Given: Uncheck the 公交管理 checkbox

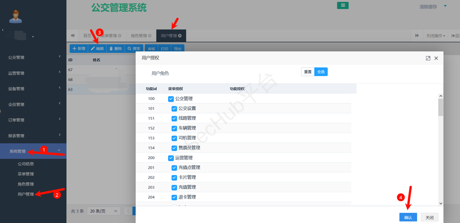Looking at the screenshot, I should (x=171, y=99).
